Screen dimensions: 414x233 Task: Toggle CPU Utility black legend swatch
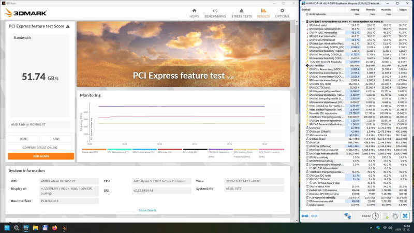[195, 150]
